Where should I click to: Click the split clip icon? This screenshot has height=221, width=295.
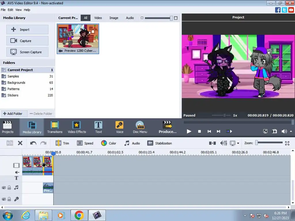(10, 143)
